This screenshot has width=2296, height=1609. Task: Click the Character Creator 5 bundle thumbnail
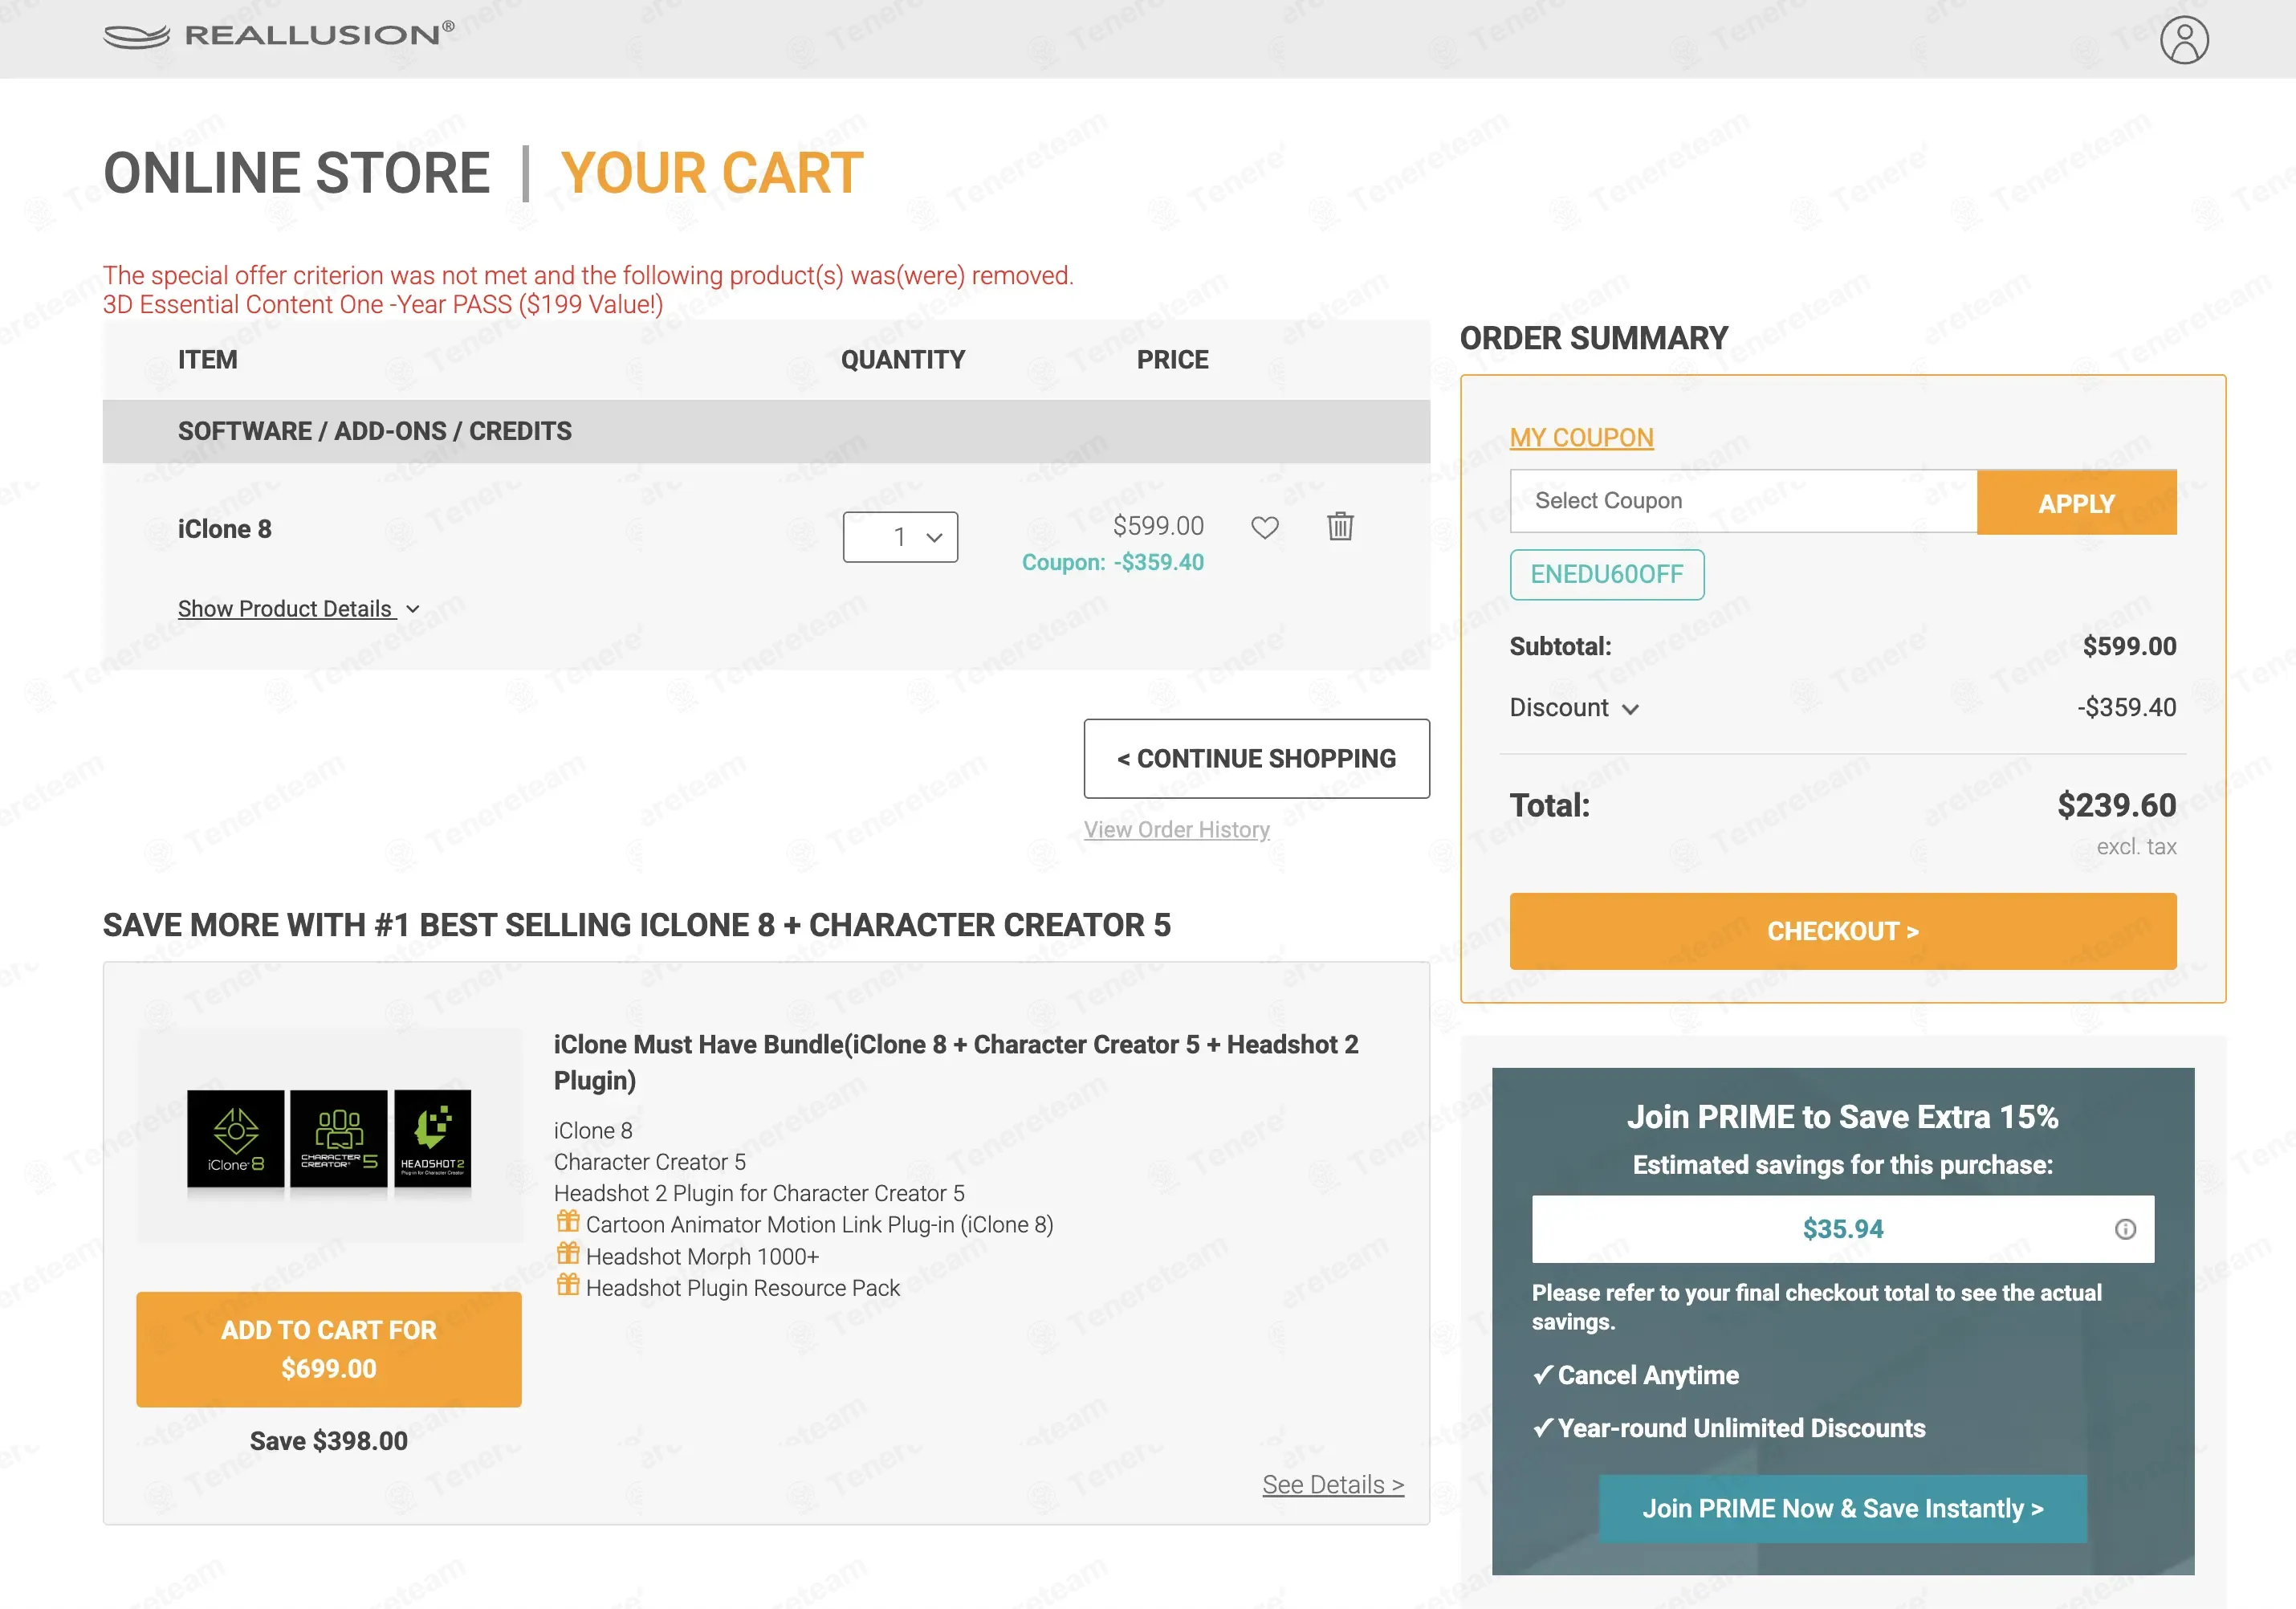coord(339,1139)
